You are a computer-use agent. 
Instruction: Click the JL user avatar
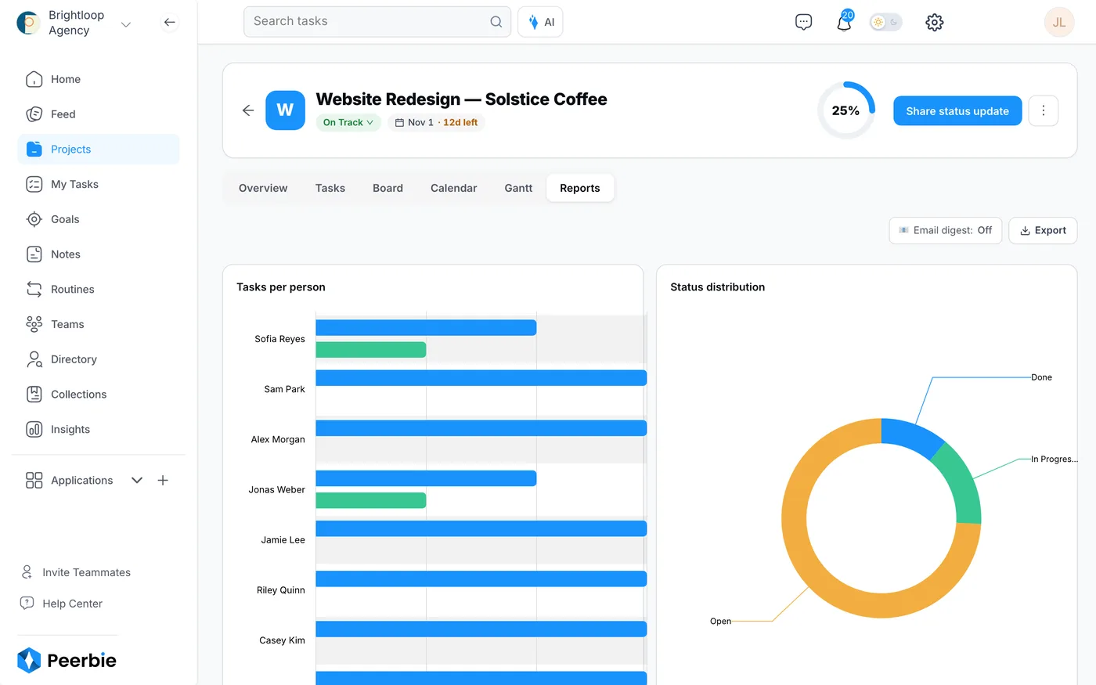[x=1058, y=22]
